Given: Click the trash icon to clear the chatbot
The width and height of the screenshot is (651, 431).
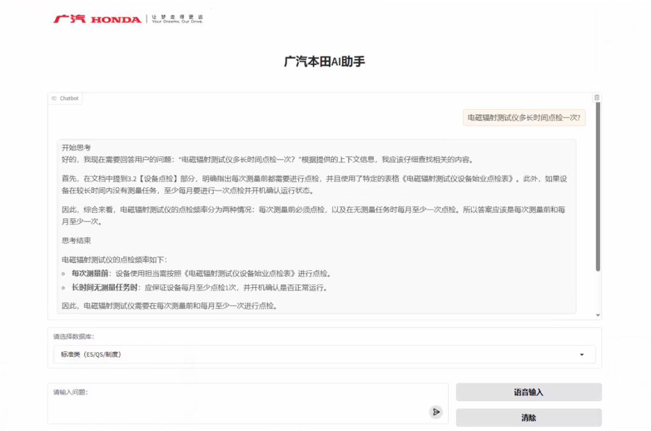Looking at the screenshot, I should [x=596, y=98].
